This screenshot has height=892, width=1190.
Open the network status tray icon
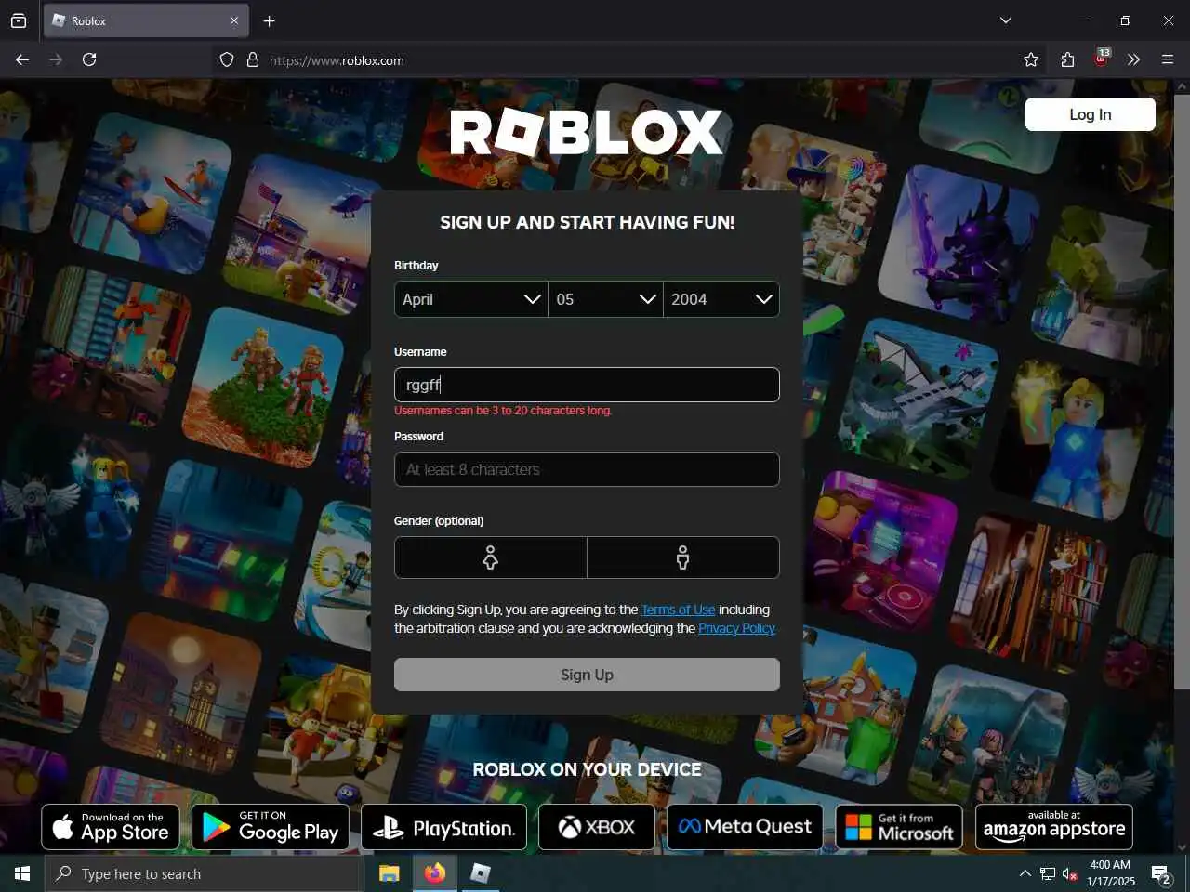click(x=1048, y=873)
